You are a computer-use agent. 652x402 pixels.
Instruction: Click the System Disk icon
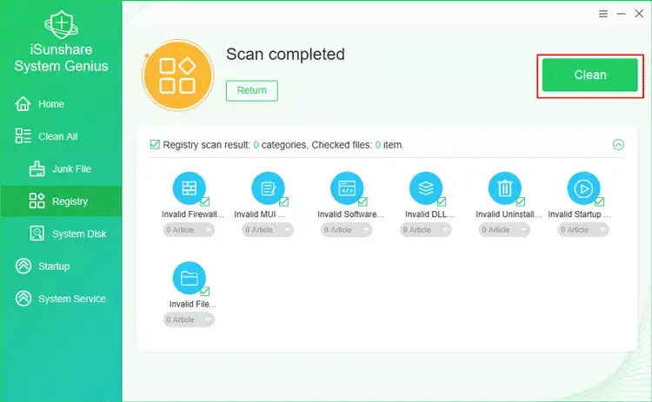(37, 234)
